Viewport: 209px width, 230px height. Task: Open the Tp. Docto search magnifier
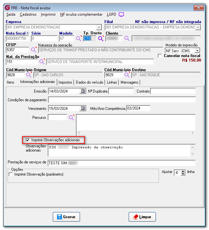(x=101, y=38)
